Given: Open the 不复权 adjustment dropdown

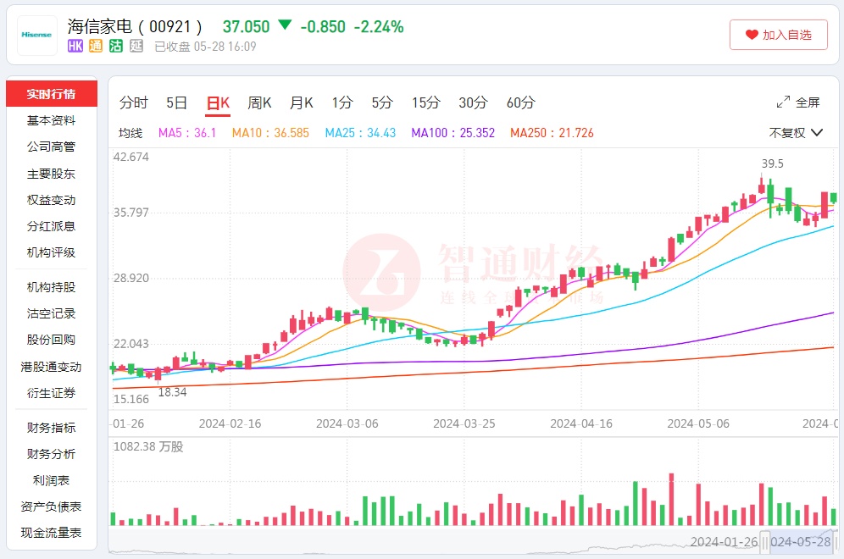Looking at the screenshot, I should coord(796,133).
